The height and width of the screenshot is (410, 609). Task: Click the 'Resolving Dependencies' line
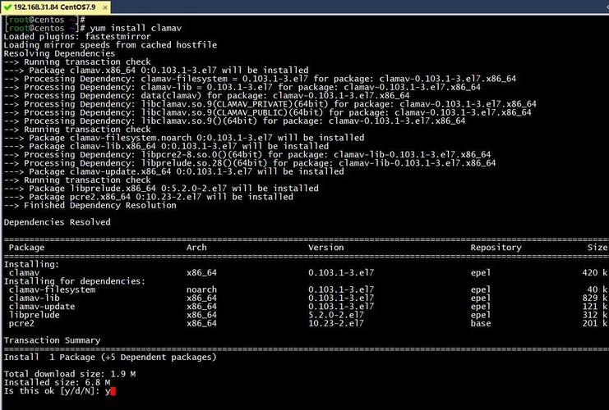point(59,53)
